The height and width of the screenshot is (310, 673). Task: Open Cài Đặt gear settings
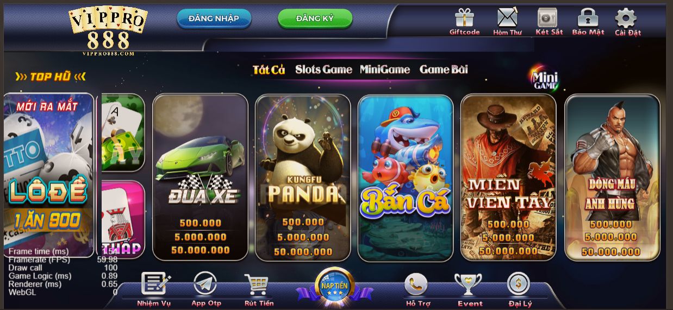pyautogui.click(x=626, y=18)
